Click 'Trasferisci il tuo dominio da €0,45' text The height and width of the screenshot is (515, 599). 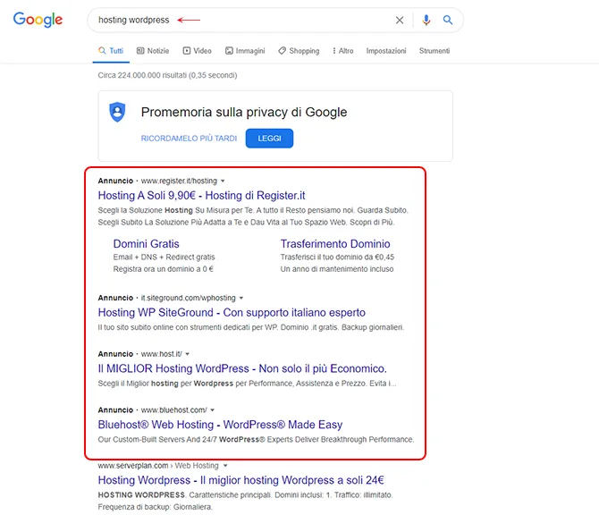pos(337,257)
